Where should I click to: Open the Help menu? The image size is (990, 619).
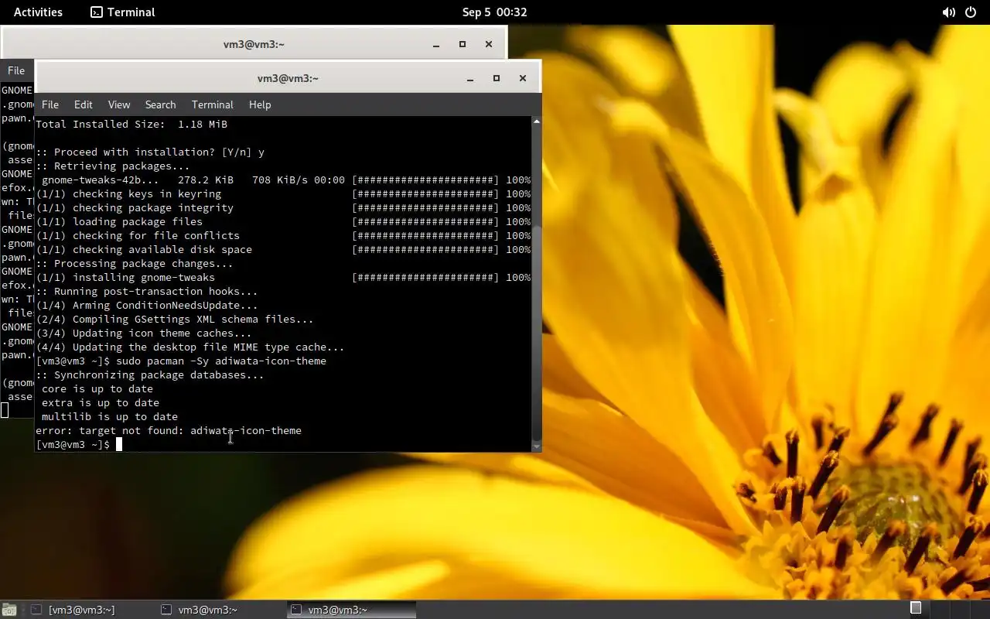[259, 104]
